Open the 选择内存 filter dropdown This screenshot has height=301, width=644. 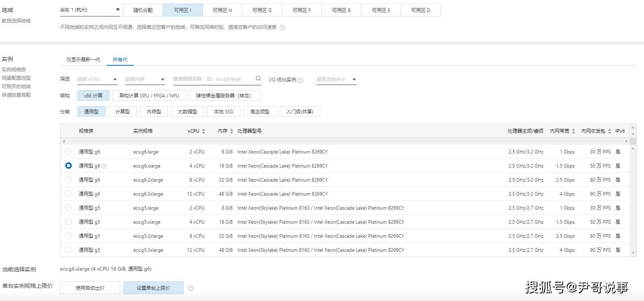point(145,79)
